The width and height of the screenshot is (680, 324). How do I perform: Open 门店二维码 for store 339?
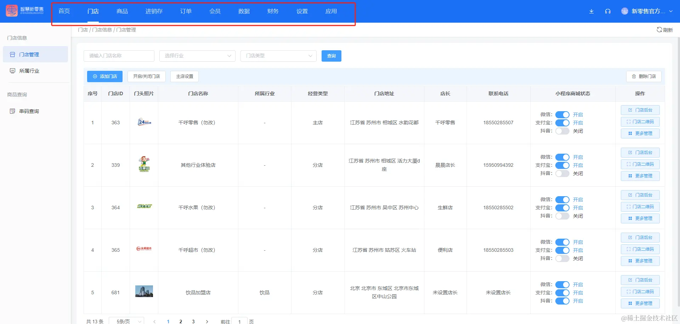tap(640, 164)
